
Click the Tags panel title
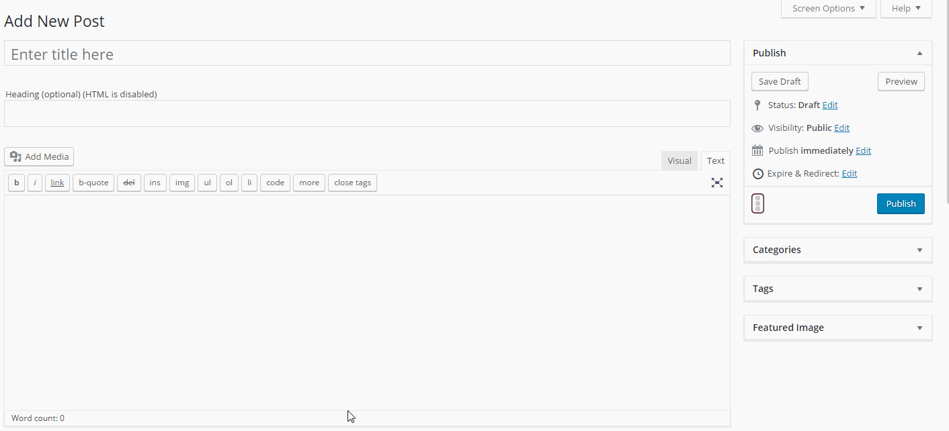coord(763,289)
